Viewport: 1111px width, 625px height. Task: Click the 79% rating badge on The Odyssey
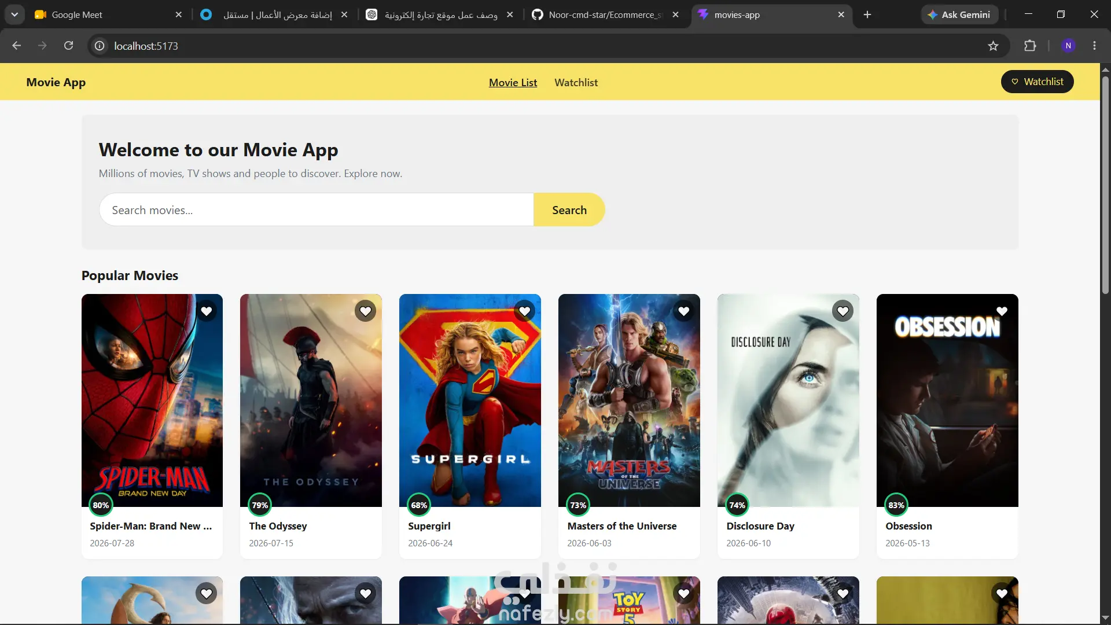click(x=260, y=505)
